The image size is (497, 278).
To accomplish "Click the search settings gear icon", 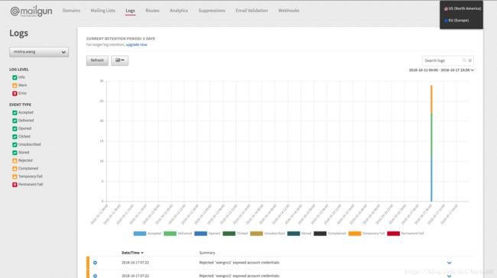I will (x=470, y=60).
